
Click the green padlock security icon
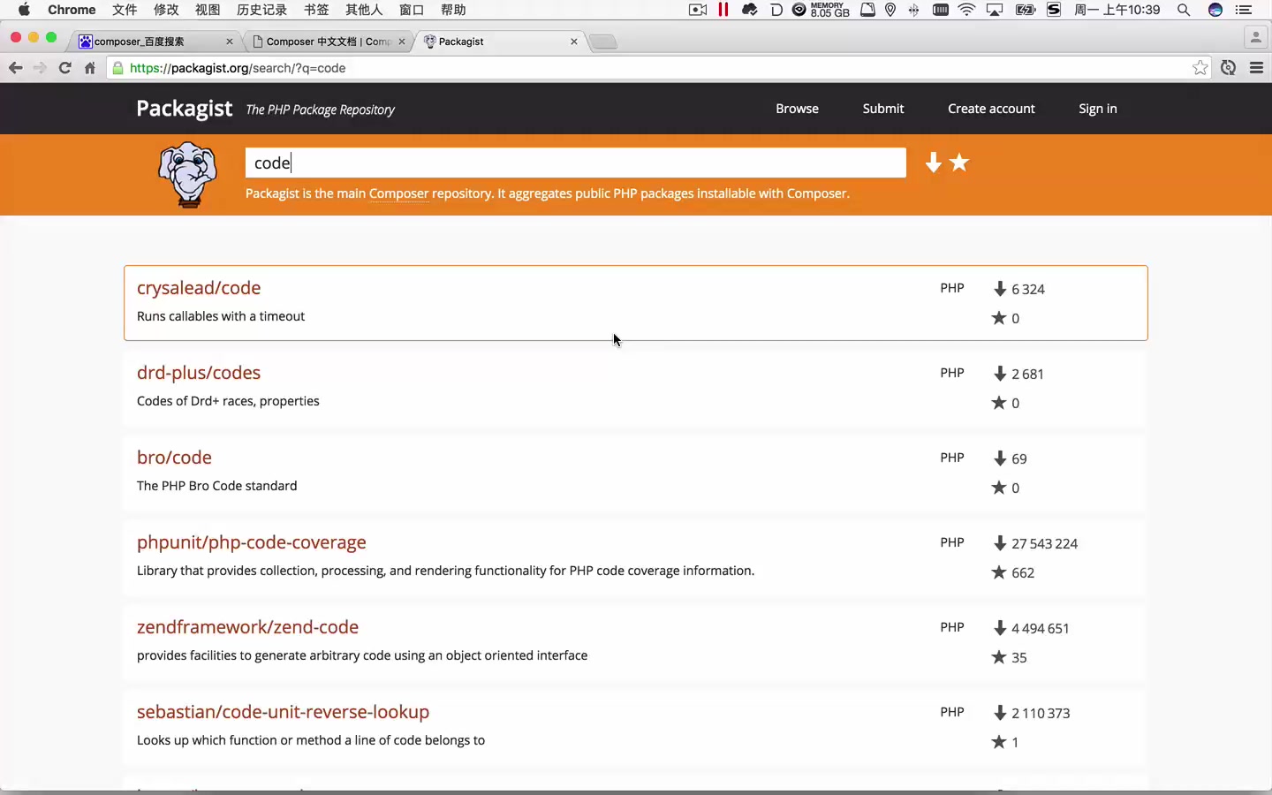click(x=117, y=68)
